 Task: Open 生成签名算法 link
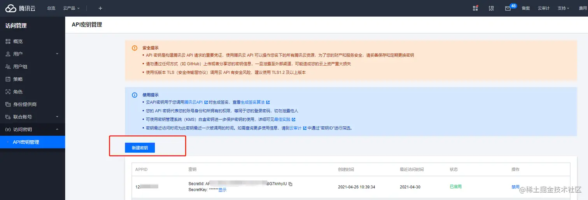(x=252, y=102)
